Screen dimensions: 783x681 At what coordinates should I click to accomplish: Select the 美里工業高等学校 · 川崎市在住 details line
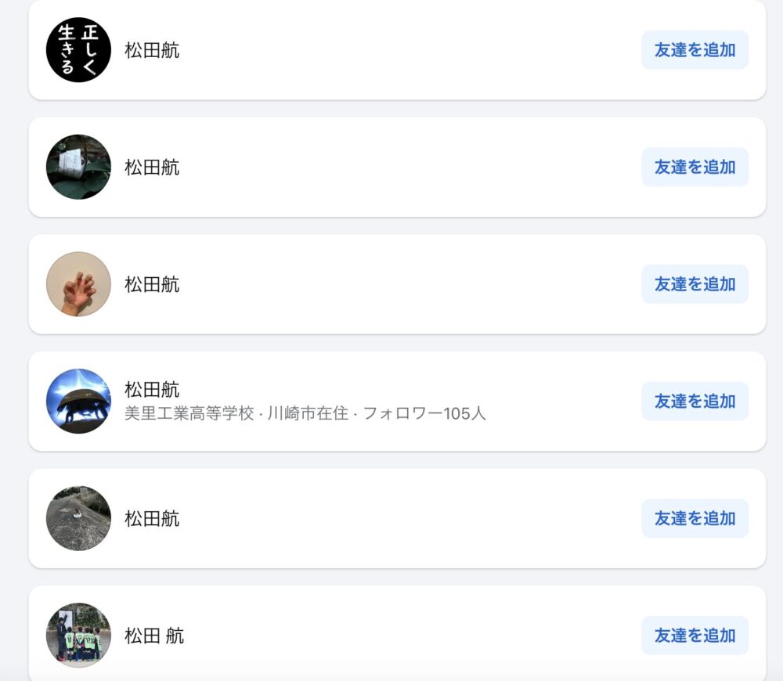click(x=305, y=413)
